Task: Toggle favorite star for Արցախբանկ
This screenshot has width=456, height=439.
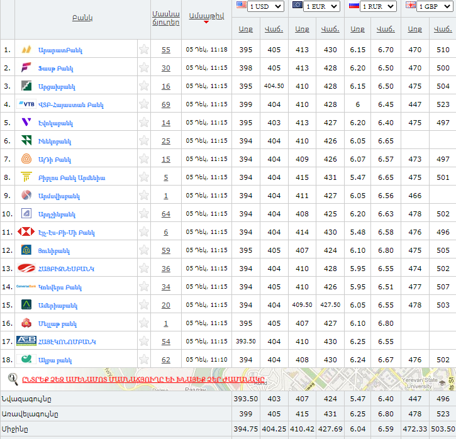Action: click(x=144, y=86)
